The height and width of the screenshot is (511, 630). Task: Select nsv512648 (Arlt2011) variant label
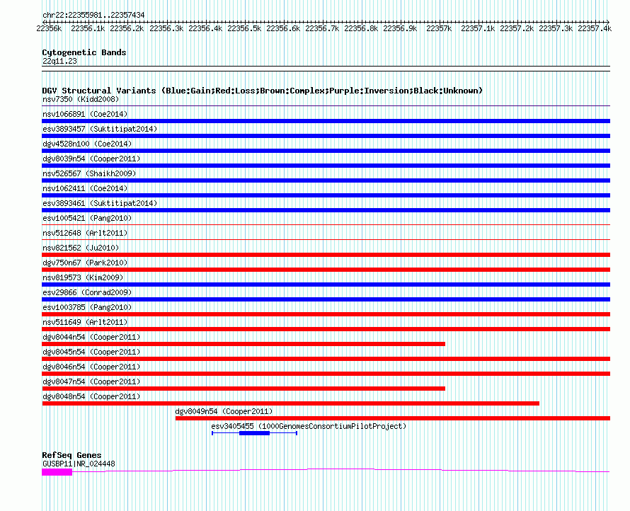tap(85, 233)
